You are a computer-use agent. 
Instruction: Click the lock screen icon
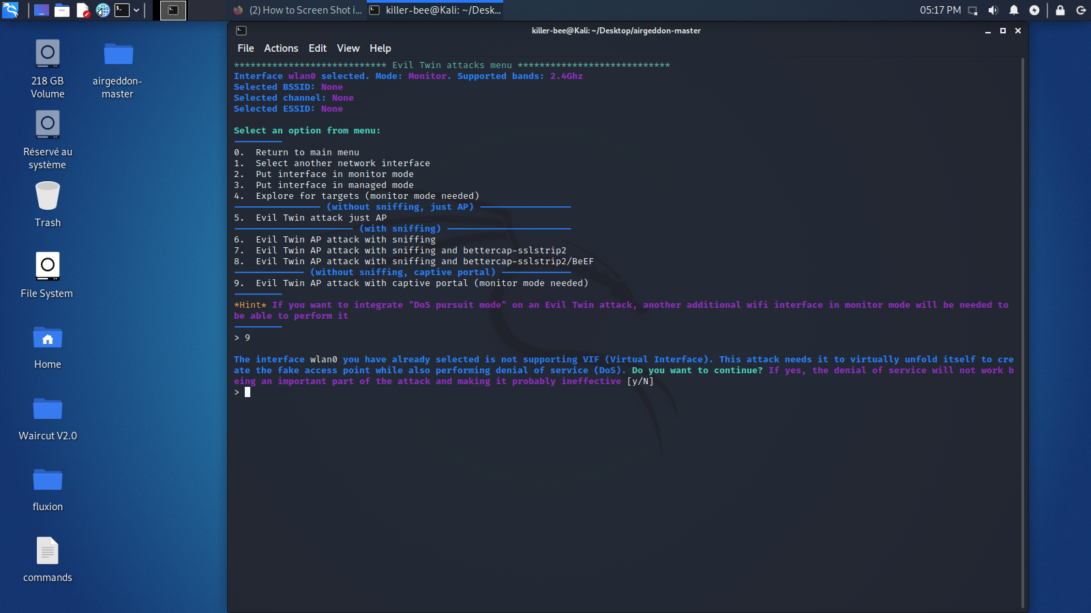point(1060,10)
